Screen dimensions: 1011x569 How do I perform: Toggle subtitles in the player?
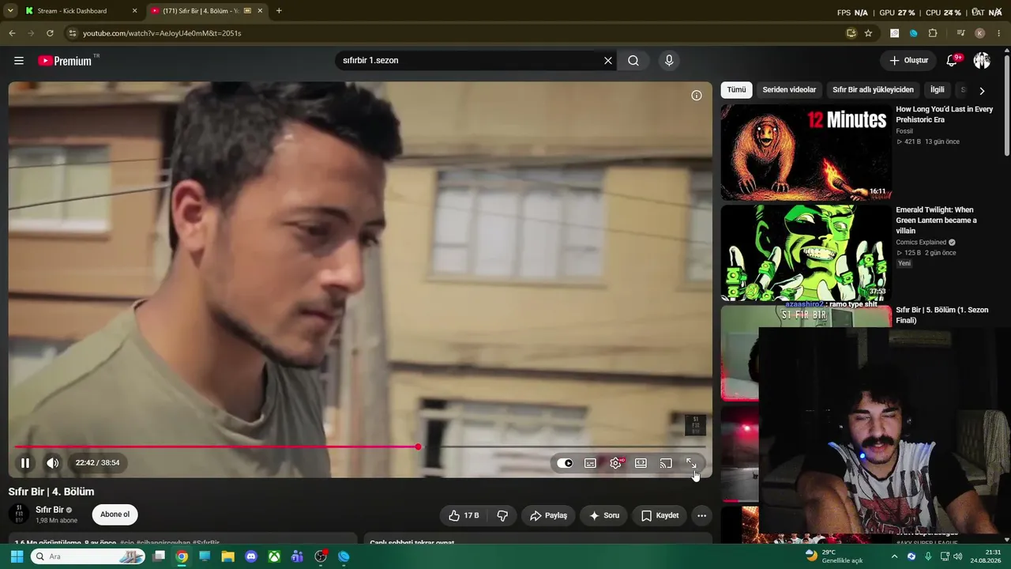pos(590,463)
